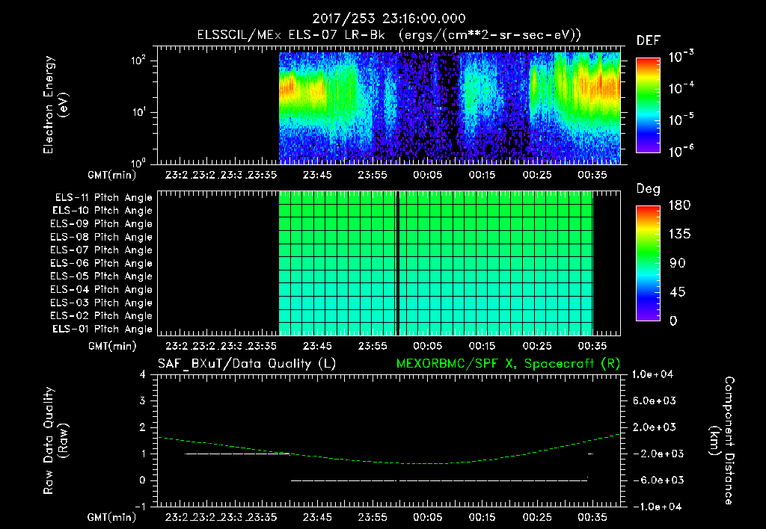Click the 23:45 tick on spectrogram time axis
This screenshot has width=766, height=529.
coord(317,175)
